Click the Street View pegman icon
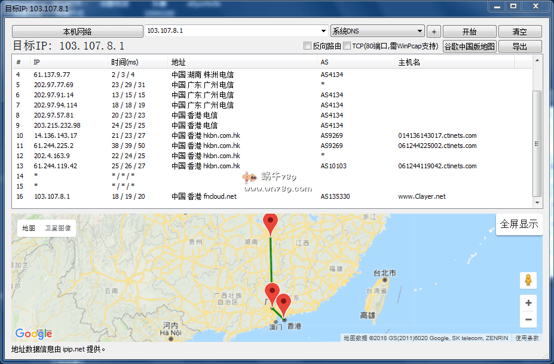 pyautogui.click(x=528, y=280)
